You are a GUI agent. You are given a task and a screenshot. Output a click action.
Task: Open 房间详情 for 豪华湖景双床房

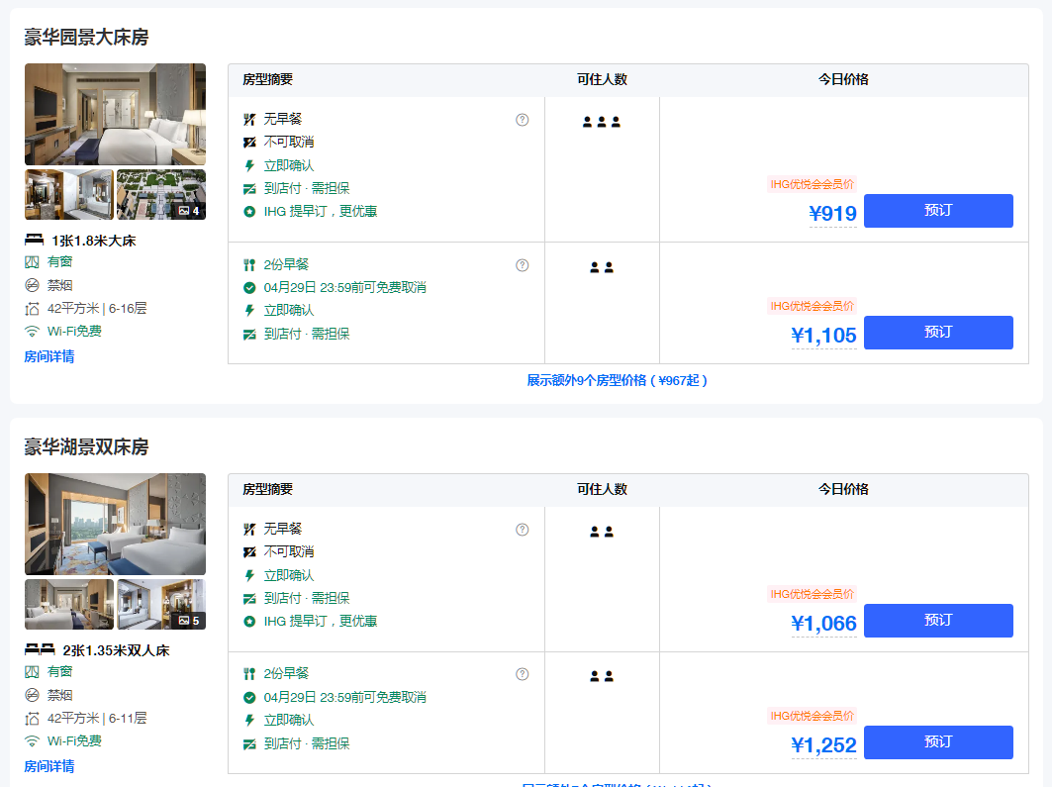[49, 766]
